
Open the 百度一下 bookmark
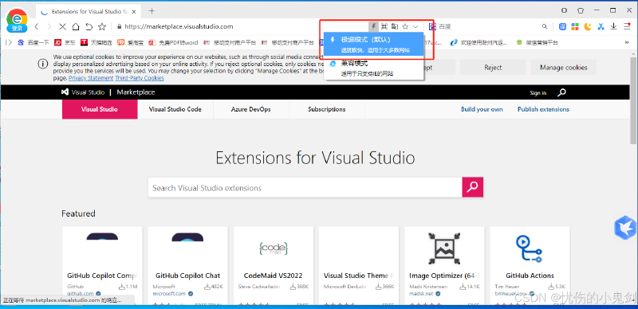click(33, 42)
